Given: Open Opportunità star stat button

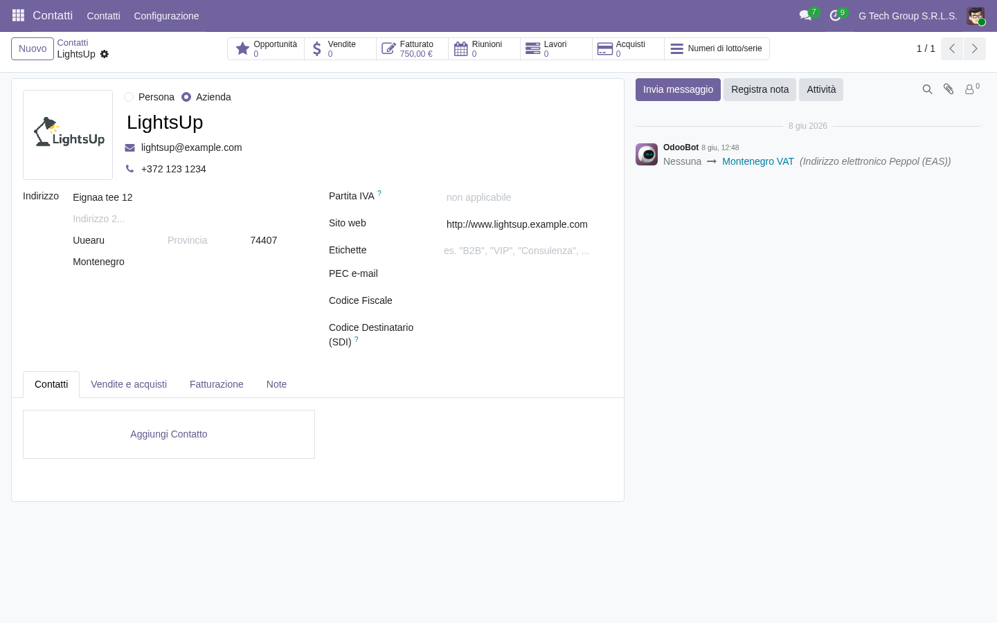Looking at the screenshot, I should (x=266, y=48).
